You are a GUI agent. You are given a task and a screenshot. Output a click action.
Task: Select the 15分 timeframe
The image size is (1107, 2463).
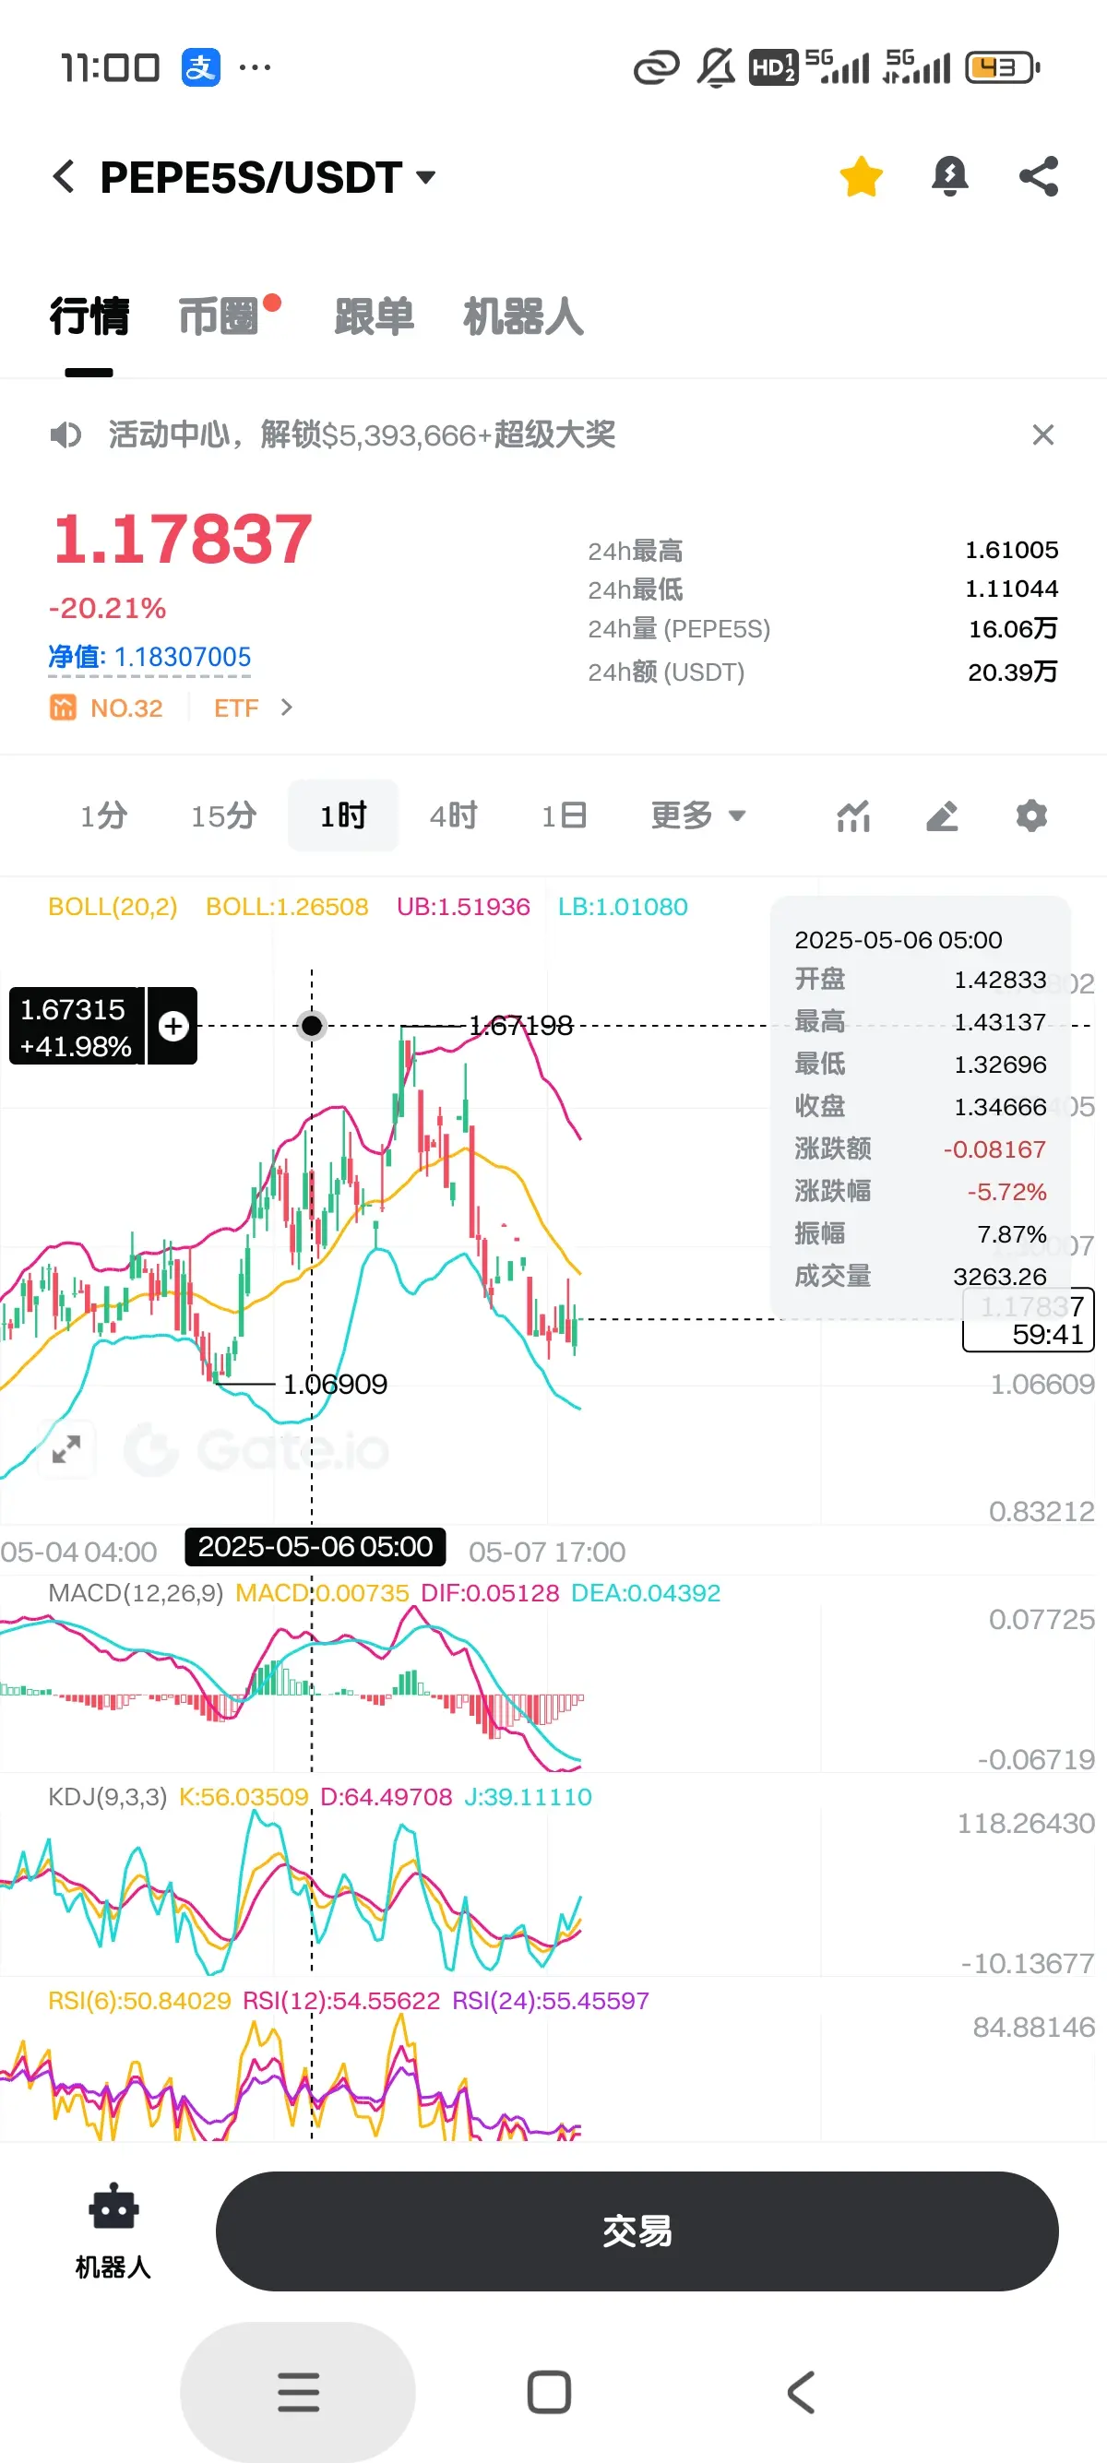tap(223, 815)
